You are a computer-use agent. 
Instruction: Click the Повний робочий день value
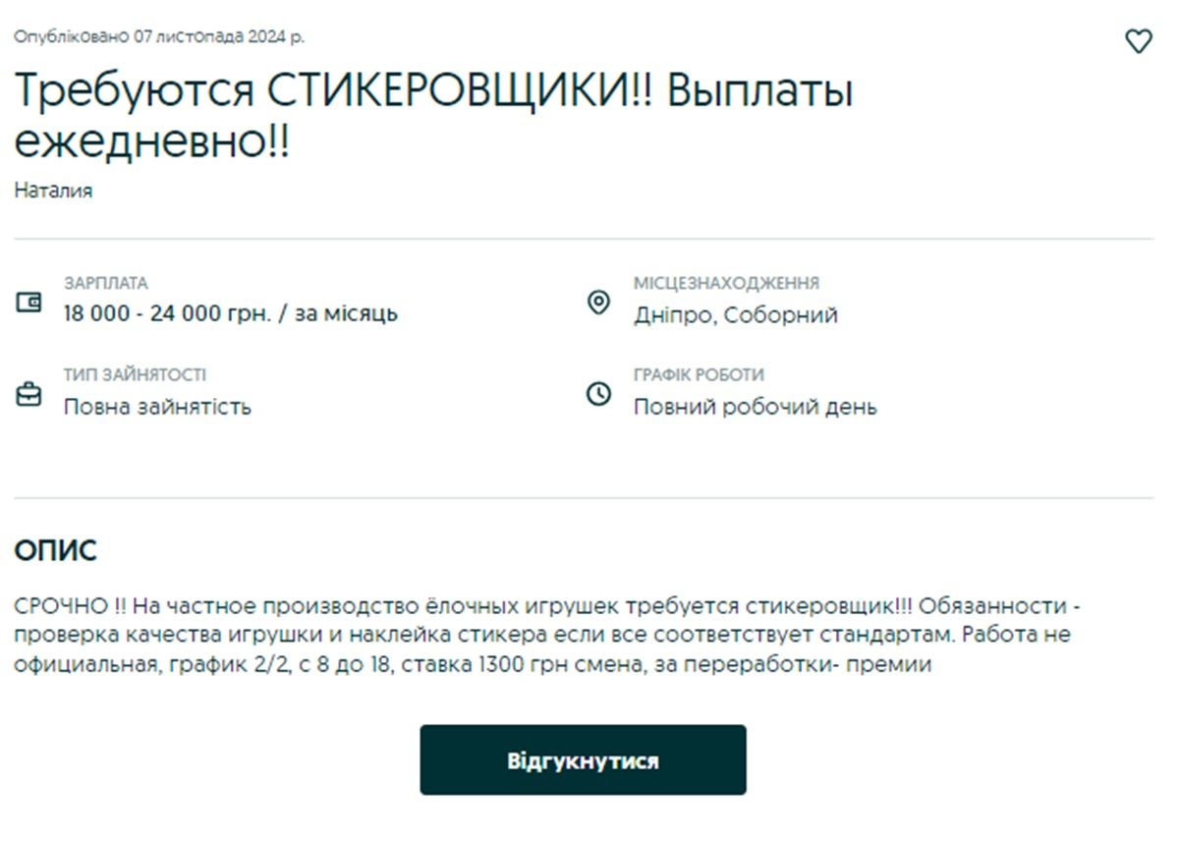(755, 407)
